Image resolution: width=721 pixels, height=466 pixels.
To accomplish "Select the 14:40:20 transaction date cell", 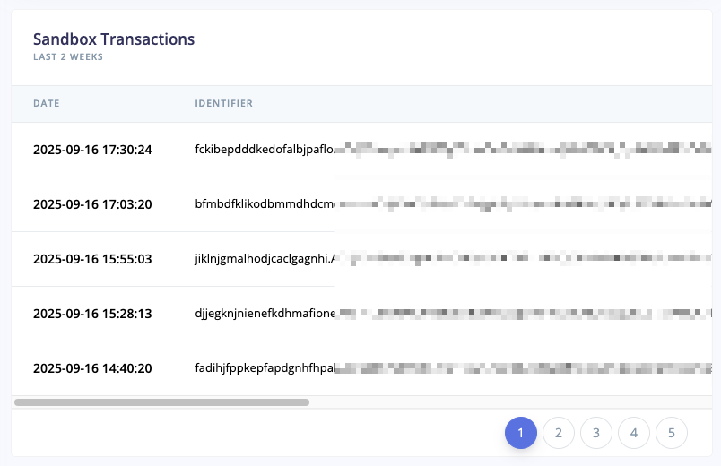I will [x=92, y=368].
